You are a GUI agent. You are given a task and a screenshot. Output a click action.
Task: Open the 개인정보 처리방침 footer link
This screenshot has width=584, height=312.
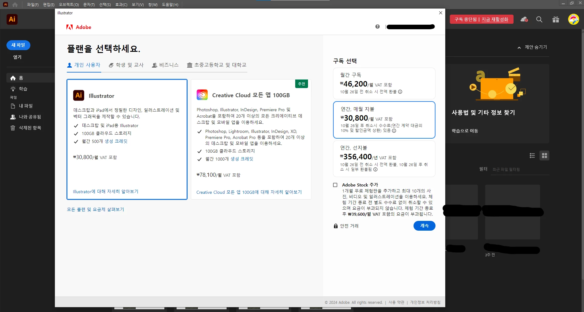coord(425,302)
